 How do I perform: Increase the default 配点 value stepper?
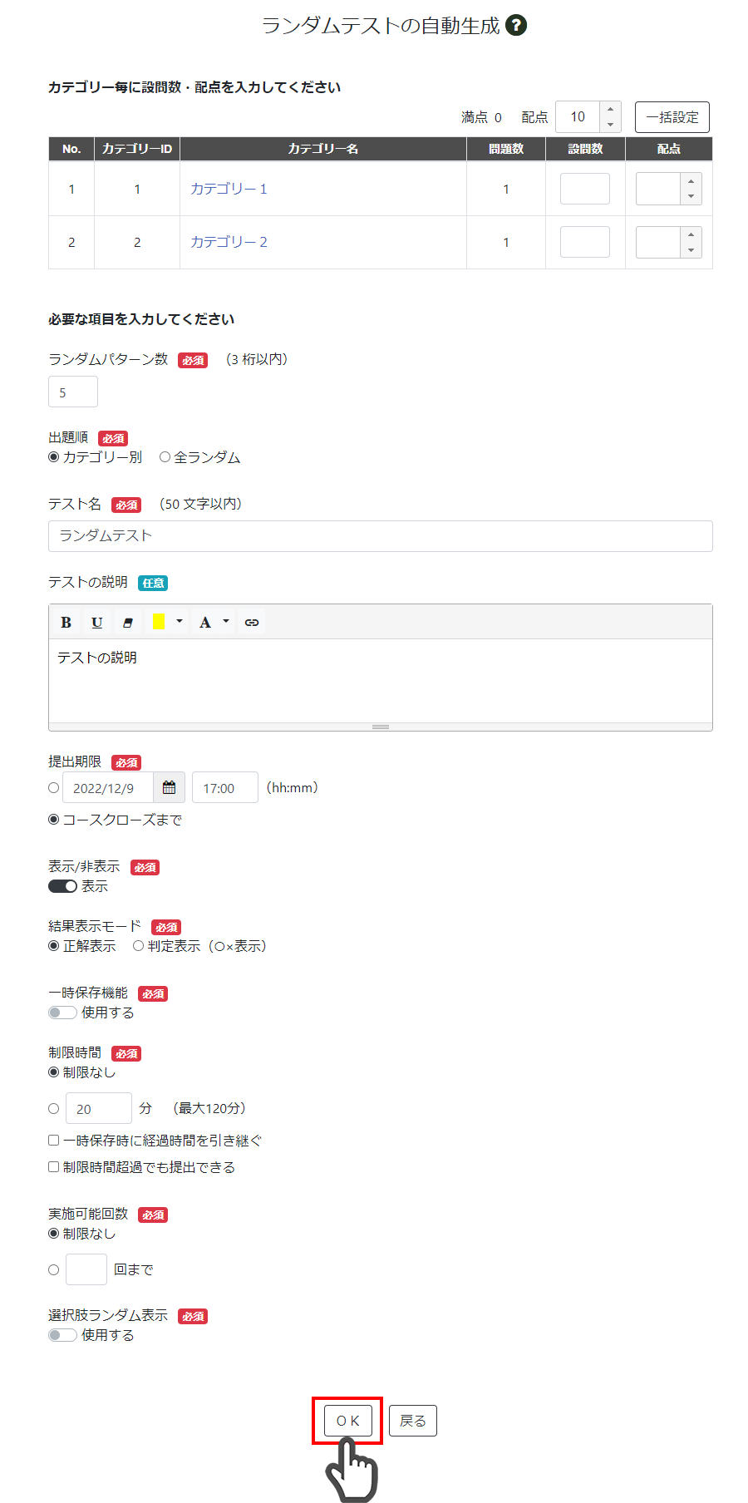point(610,110)
